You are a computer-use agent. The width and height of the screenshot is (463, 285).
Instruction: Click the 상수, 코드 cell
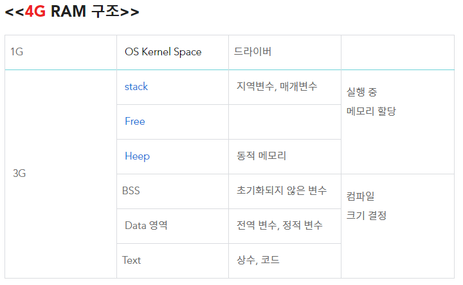[285, 261]
